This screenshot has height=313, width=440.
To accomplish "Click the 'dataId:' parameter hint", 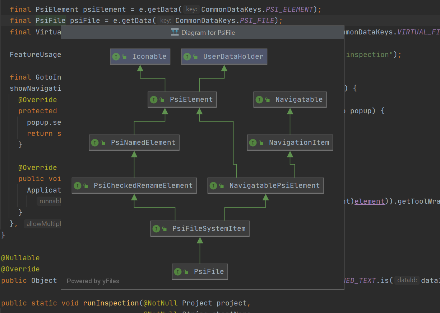I will click(407, 280).
